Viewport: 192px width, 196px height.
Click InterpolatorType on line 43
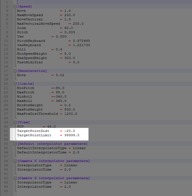click(34, 182)
